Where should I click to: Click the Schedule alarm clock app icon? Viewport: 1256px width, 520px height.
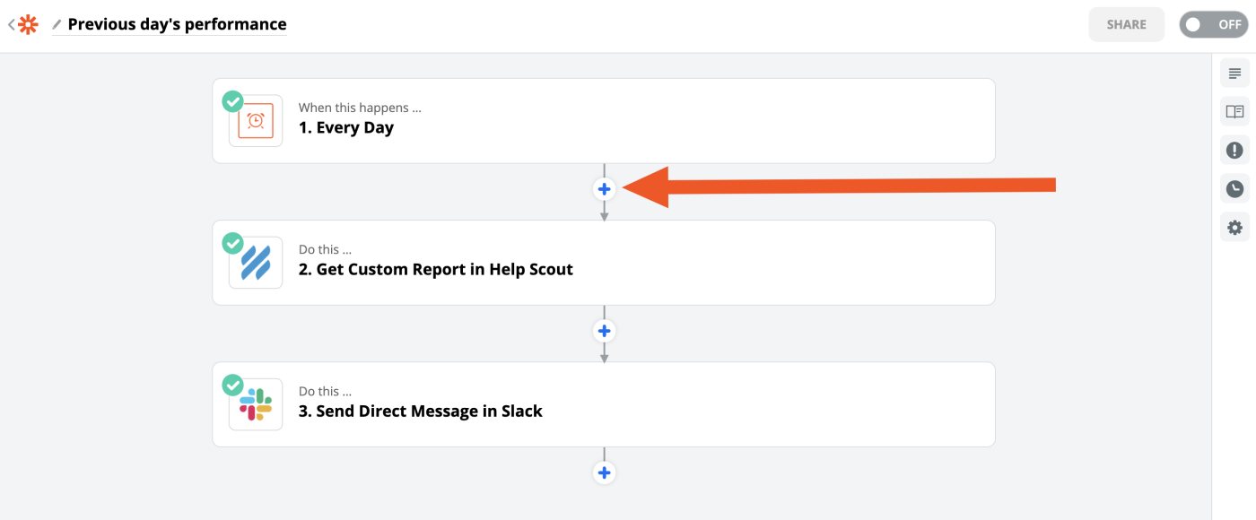[x=256, y=121]
